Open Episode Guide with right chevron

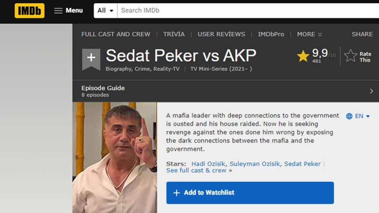[x=371, y=91]
